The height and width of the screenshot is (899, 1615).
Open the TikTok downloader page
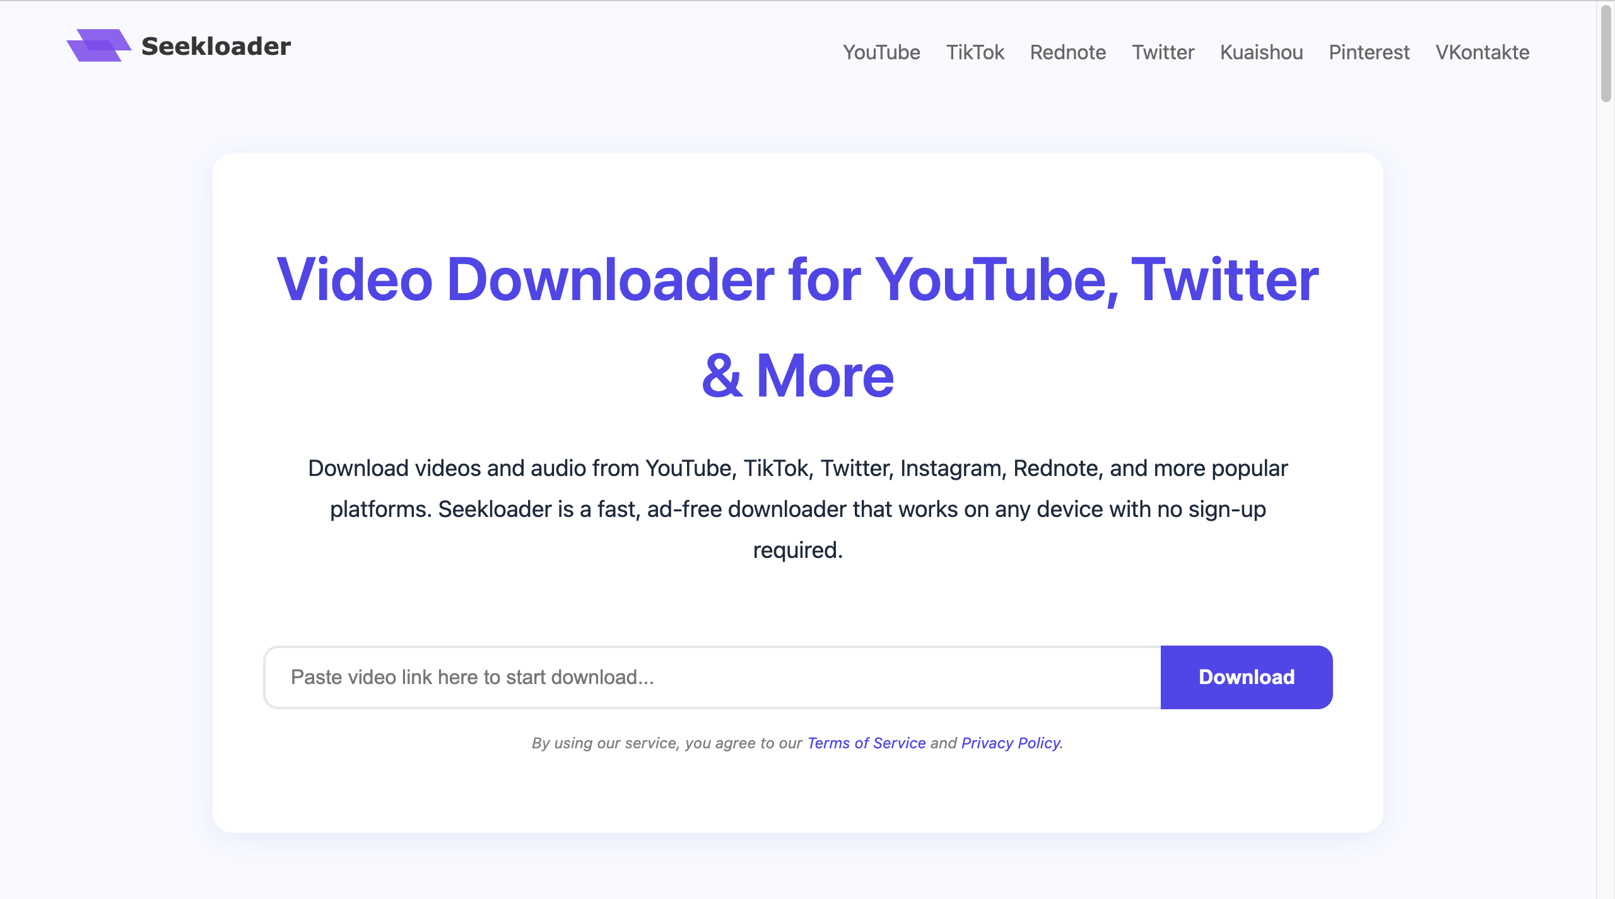pos(975,52)
